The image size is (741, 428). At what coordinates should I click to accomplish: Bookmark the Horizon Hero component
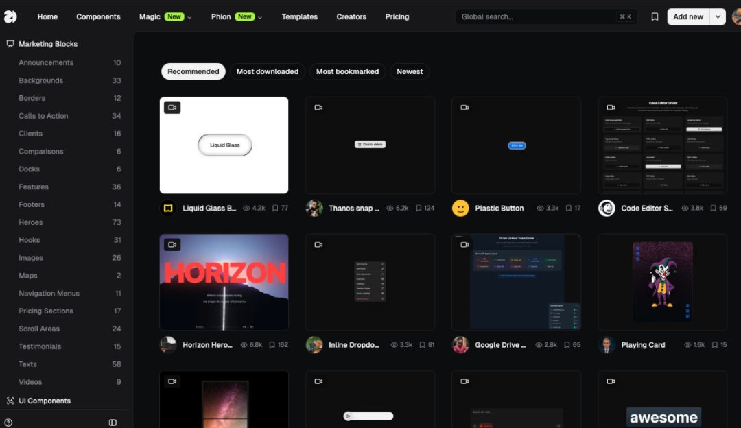pyautogui.click(x=272, y=345)
